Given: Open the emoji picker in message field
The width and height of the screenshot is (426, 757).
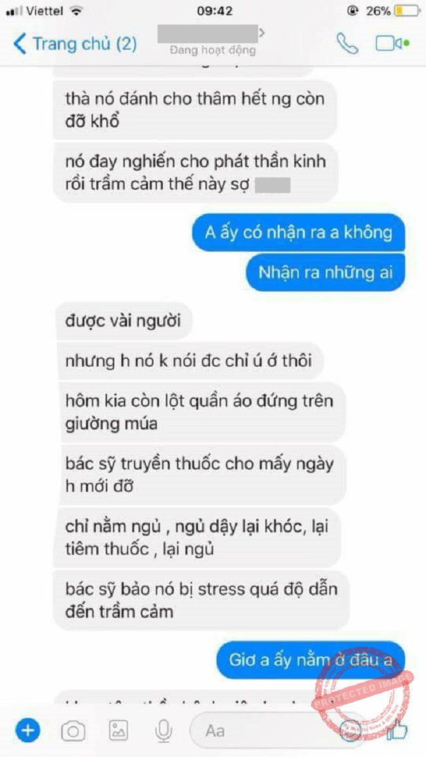Looking at the screenshot, I should click(349, 729).
